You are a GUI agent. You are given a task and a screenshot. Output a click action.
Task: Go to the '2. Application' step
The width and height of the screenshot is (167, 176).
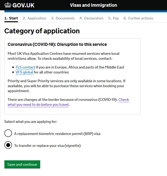(x=34, y=18)
